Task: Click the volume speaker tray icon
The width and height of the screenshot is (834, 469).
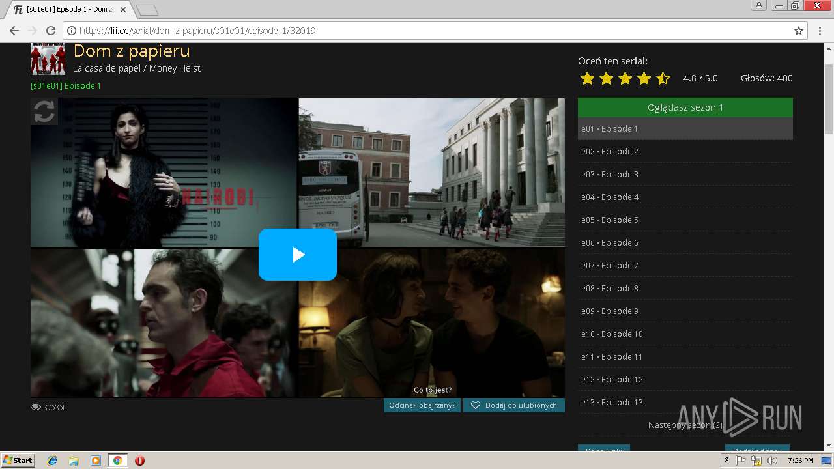Action: [772, 461]
